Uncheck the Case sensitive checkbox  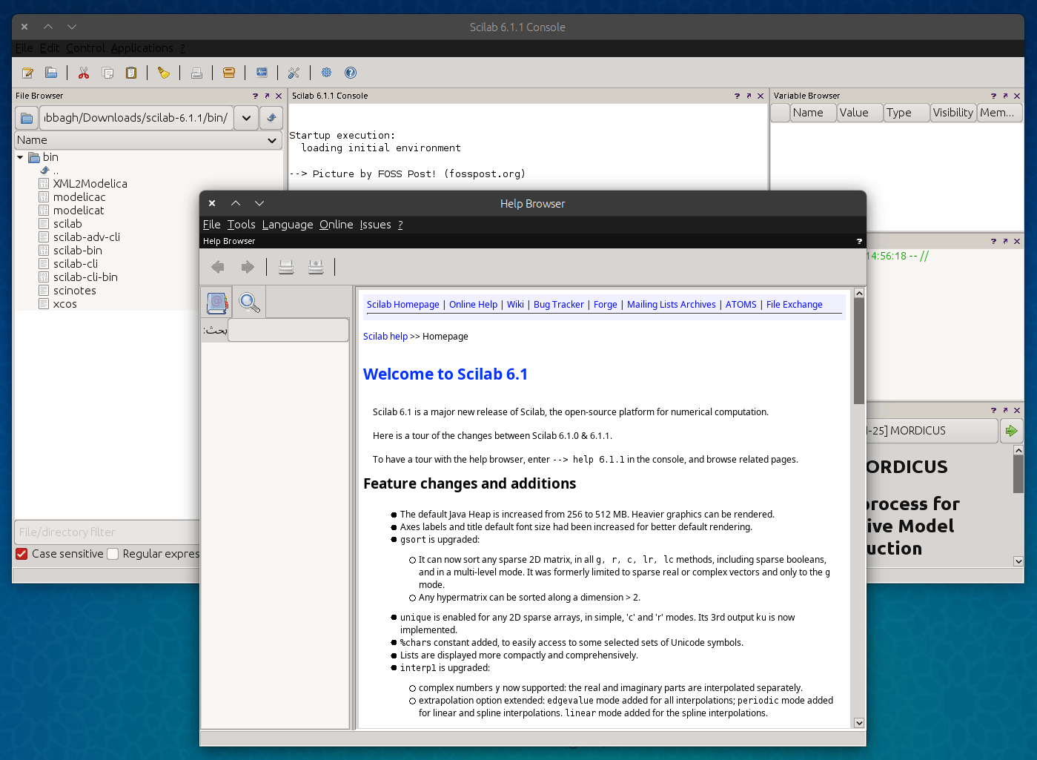coord(22,554)
